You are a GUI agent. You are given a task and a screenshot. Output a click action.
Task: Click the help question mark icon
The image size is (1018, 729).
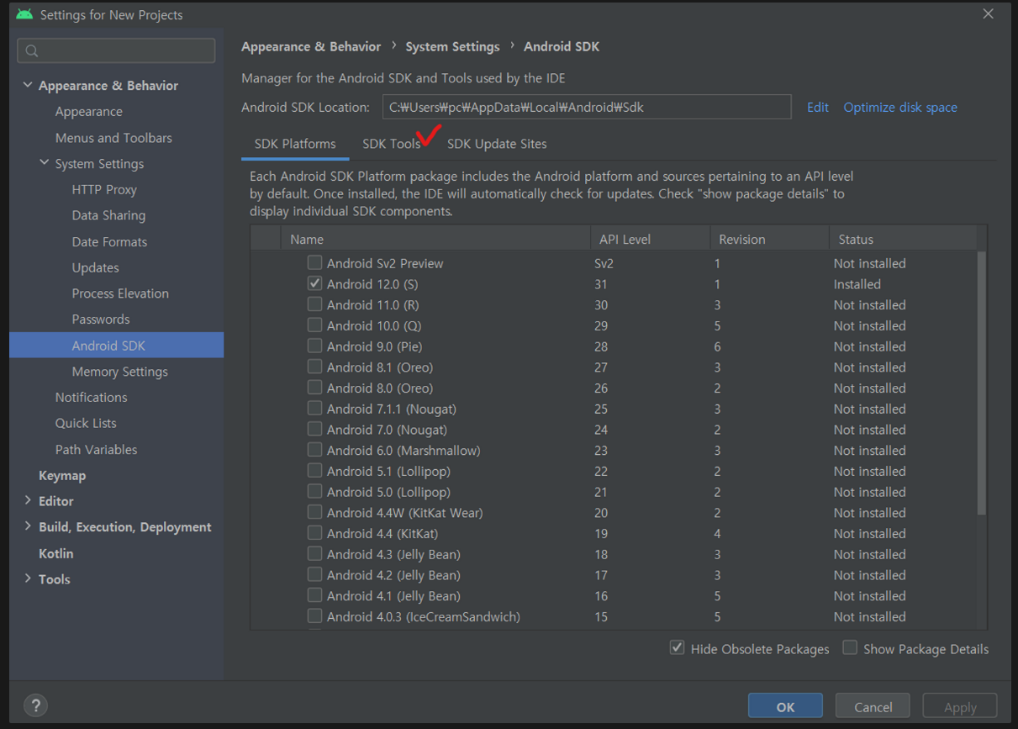(36, 705)
